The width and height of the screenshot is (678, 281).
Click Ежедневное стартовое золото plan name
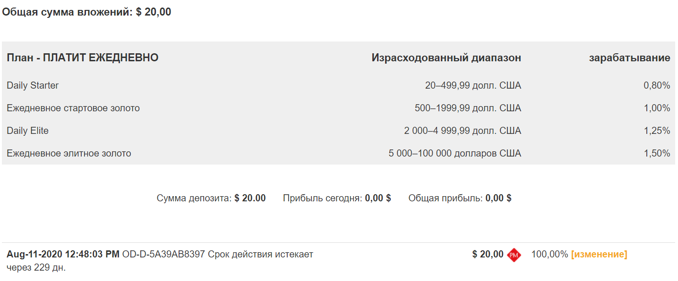click(73, 108)
